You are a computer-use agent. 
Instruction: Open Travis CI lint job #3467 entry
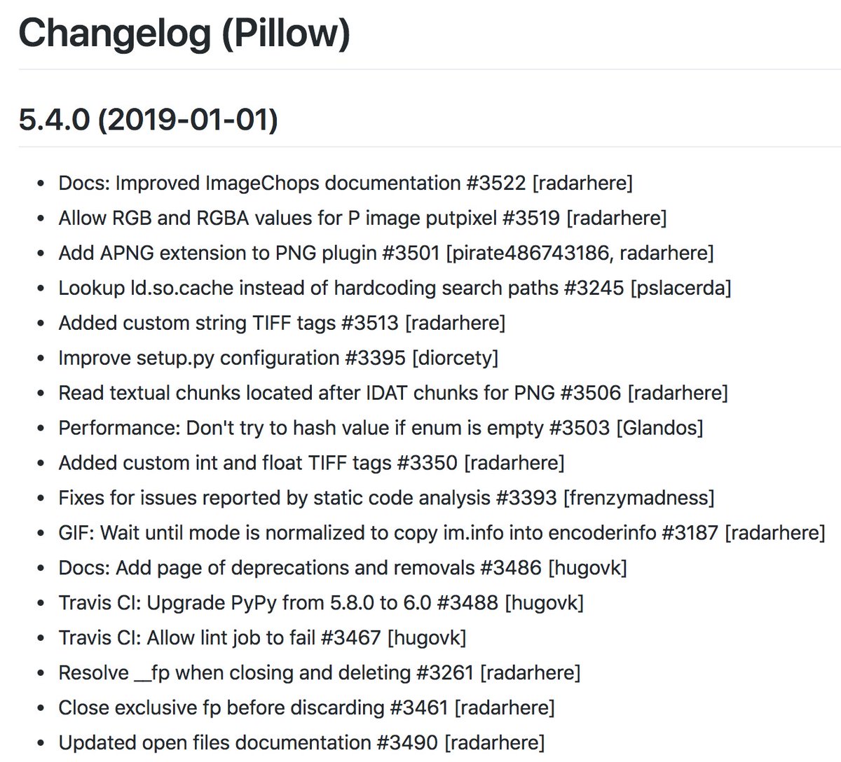262,639
